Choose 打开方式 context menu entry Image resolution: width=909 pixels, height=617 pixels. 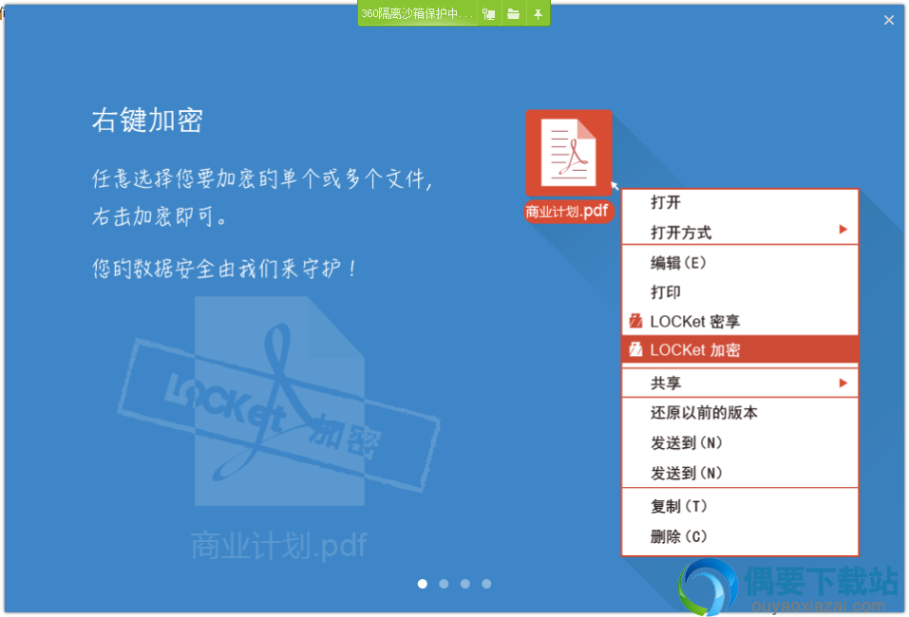coord(740,232)
